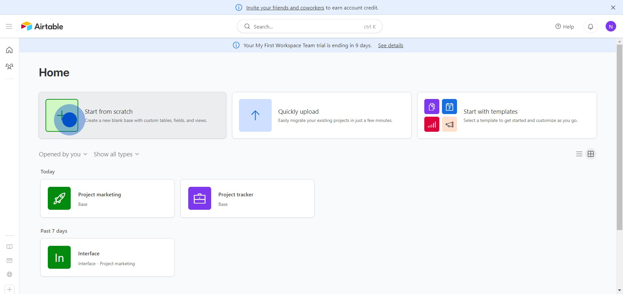Click the plus create button in sidebar
The width and height of the screenshot is (623, 294).
click(x=9, y=289)
